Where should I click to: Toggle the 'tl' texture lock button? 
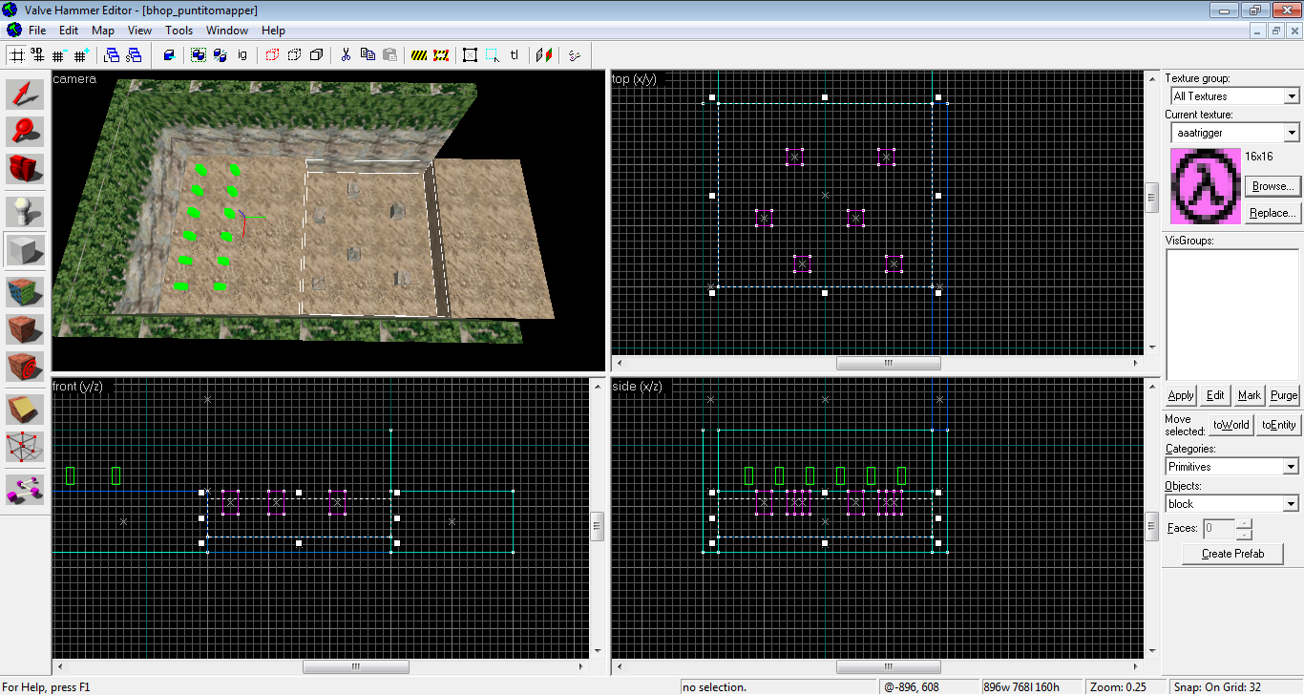(515, 55)
